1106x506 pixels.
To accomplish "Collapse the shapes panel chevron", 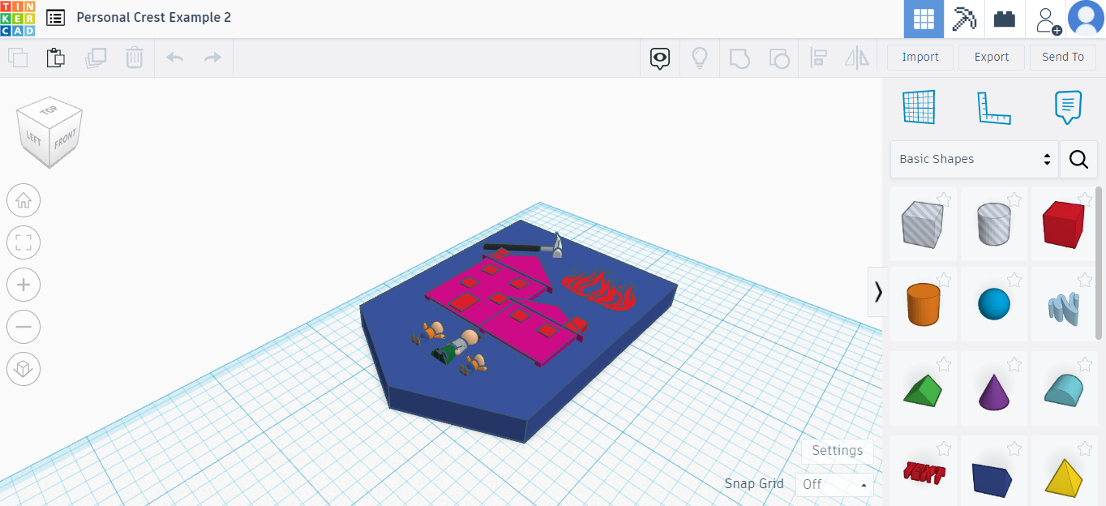I will 878,291.
